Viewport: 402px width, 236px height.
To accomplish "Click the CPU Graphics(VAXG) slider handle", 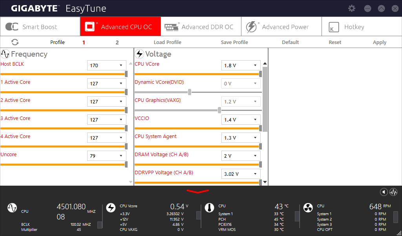I will pyautogui.click(x=219, y=110).
